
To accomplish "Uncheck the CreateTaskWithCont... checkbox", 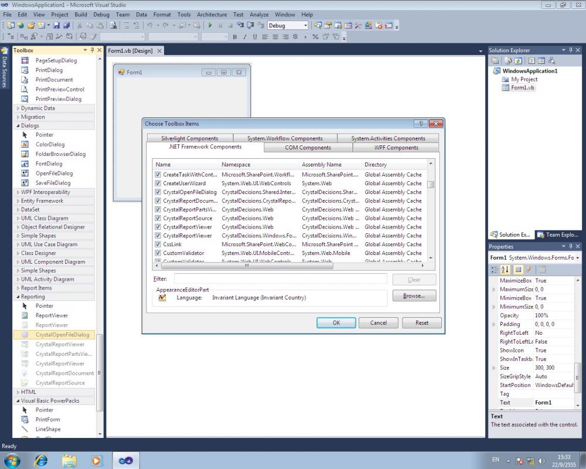I will click(158, 175).
